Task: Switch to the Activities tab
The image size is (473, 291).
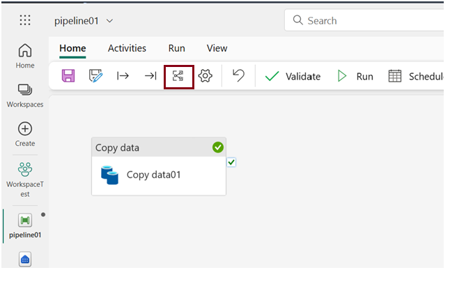Action: click(127, 48)
